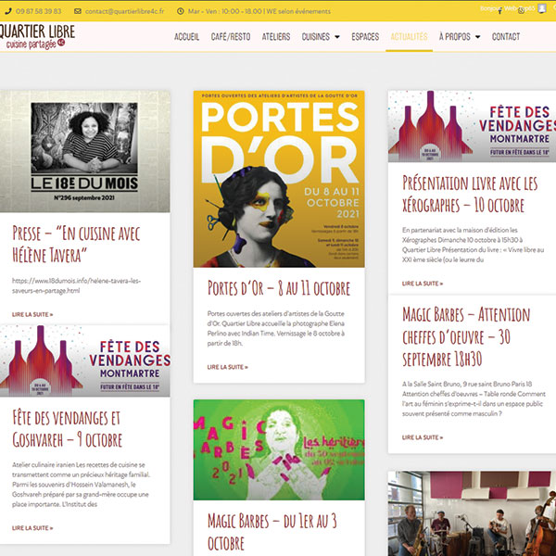Open the Magic Barbes Attention cheffes d'oeuvre title
Viewport: 556px width, 556px height.
(466, 337)
